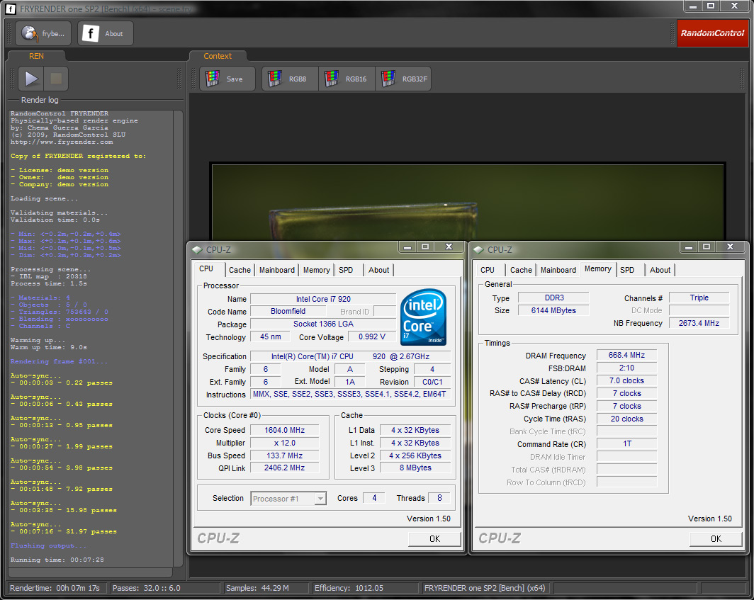Click the Cores count field
This screenshot has height=600, width=754.
click(373, 498)
